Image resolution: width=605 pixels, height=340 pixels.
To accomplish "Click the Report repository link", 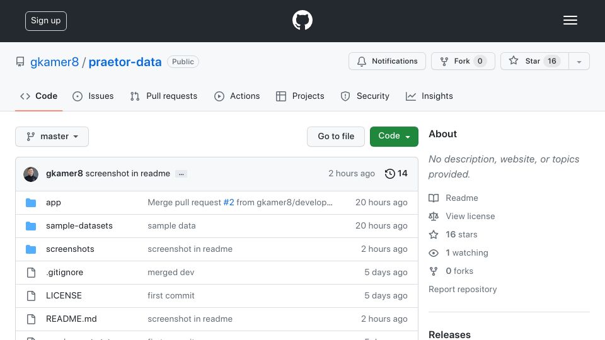I will (463, 289).
